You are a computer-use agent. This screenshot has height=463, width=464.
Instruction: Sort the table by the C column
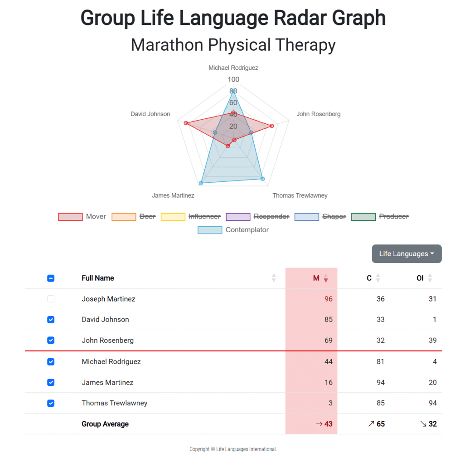[377, 278]
